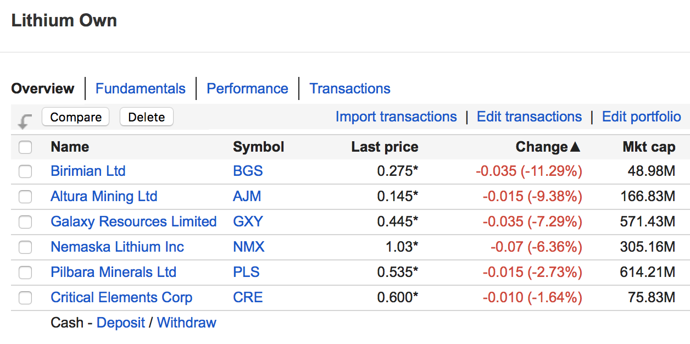Tick the Critical Elements Corp checkbox
The image size is (690, 344).
(x=25, y=298)
